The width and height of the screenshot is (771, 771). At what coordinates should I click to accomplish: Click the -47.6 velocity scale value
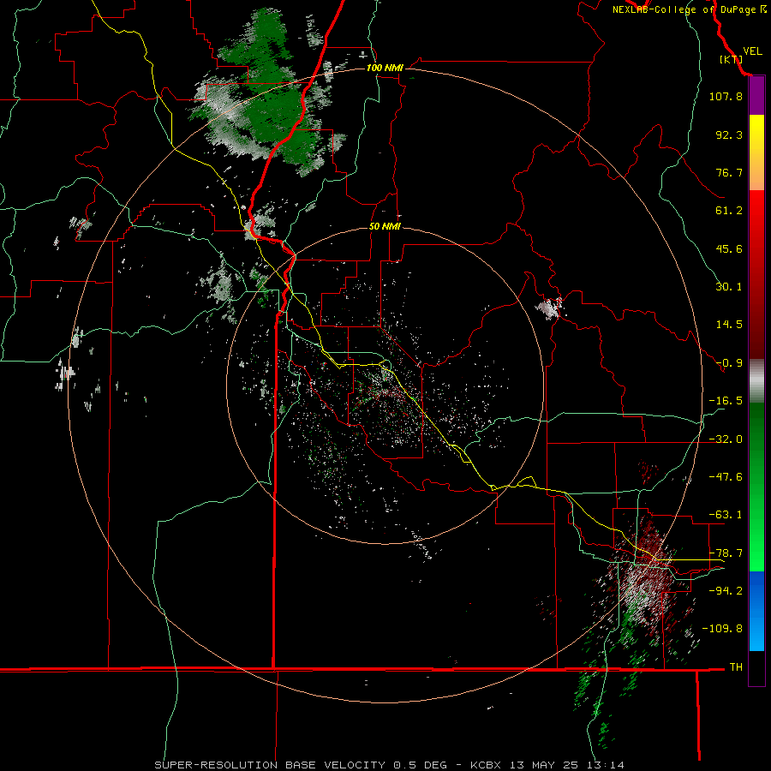(x=726, y=477)
